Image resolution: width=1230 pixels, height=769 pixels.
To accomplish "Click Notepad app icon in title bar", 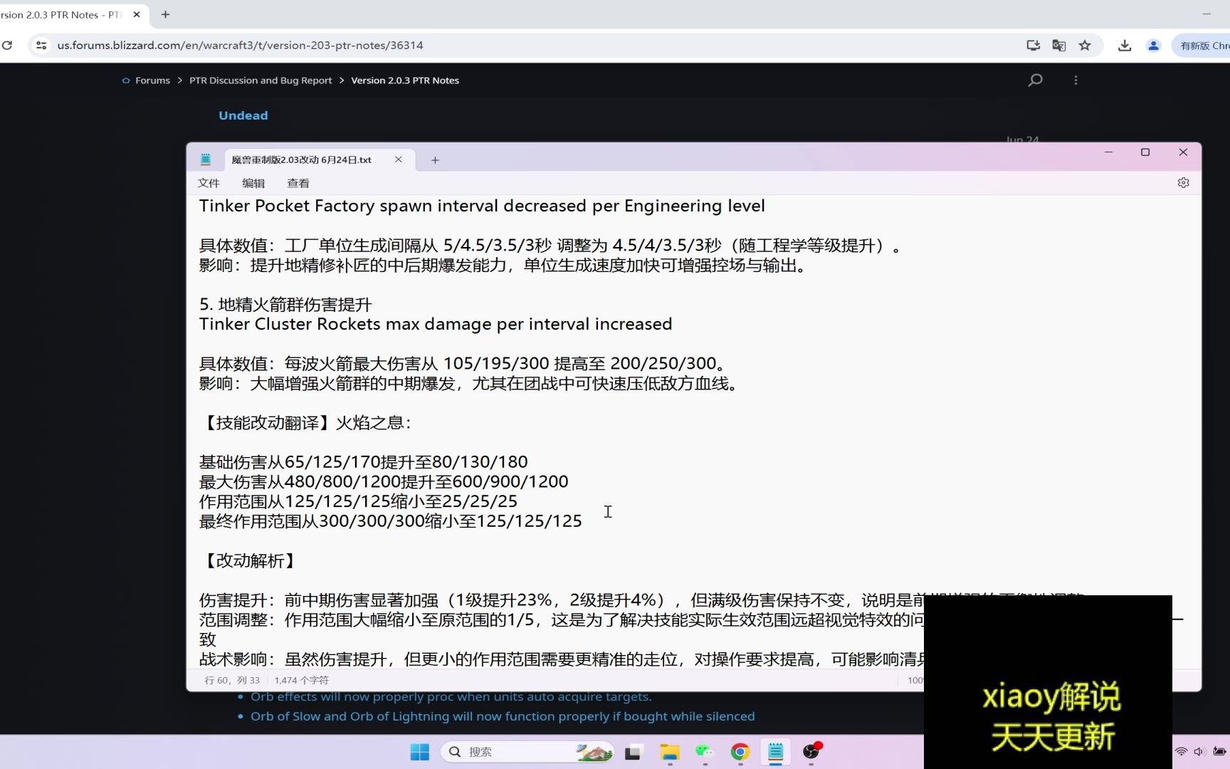I will (206, 159).
